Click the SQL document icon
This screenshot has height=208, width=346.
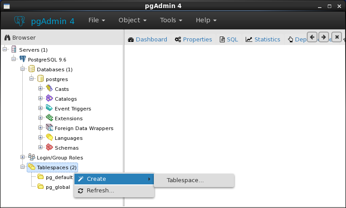coord(222,40)
